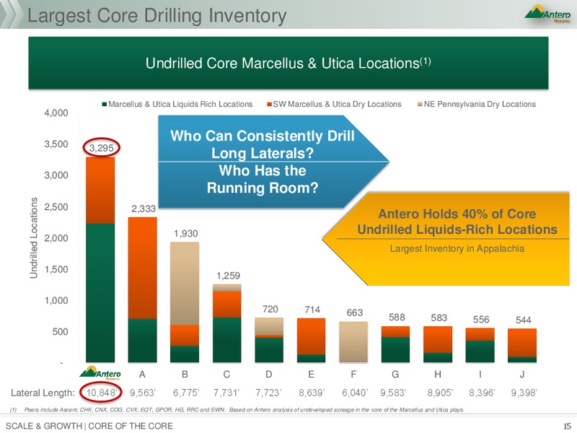Click the bar for peer I

tap(480, 345)
